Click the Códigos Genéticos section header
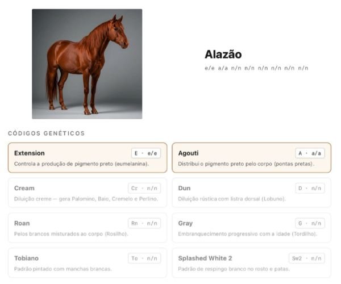This screenshot has height=284, width=341. coord(47,133)
